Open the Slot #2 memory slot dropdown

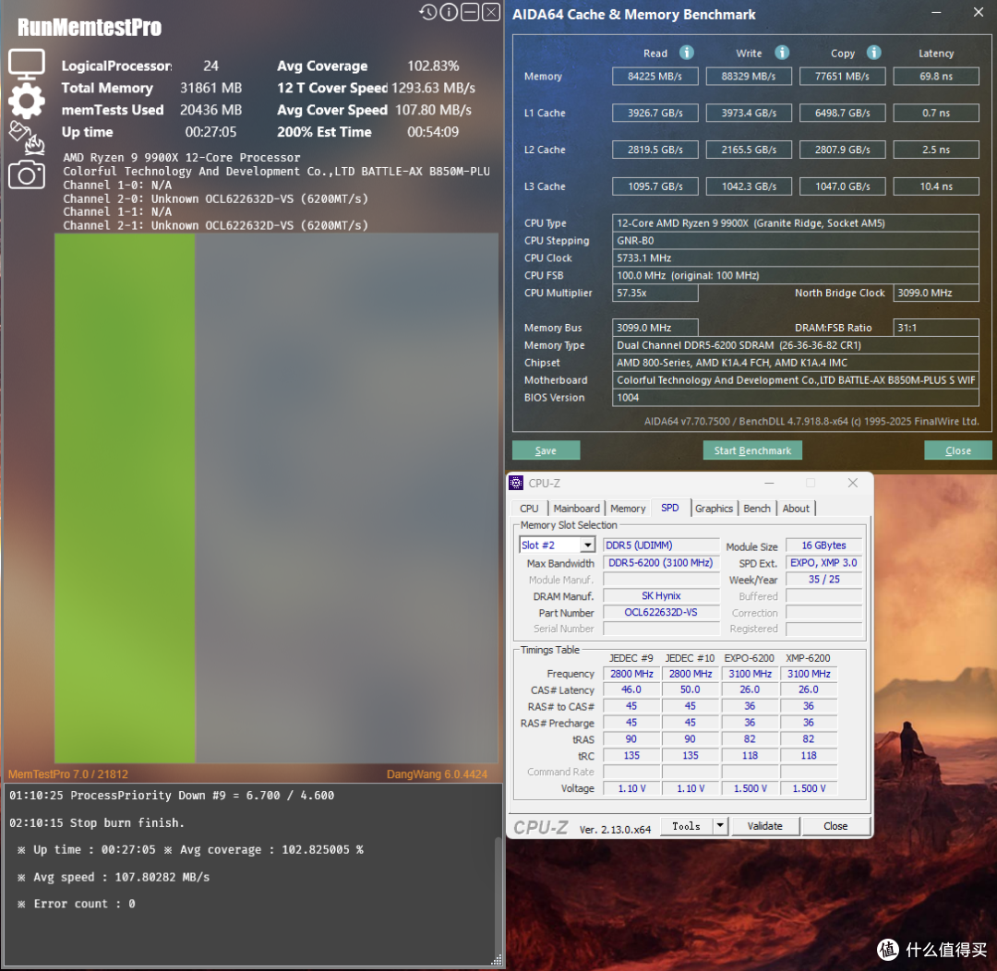tap(557, 545)
